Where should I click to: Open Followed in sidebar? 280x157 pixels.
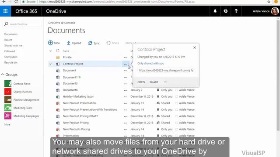click(10, 51)
